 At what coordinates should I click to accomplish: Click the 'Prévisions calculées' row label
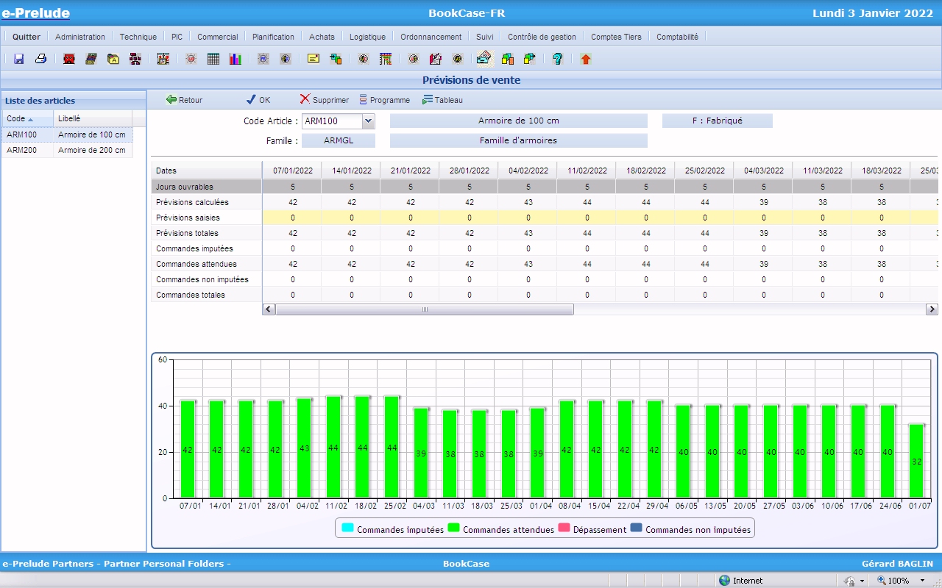pos(192,202)
